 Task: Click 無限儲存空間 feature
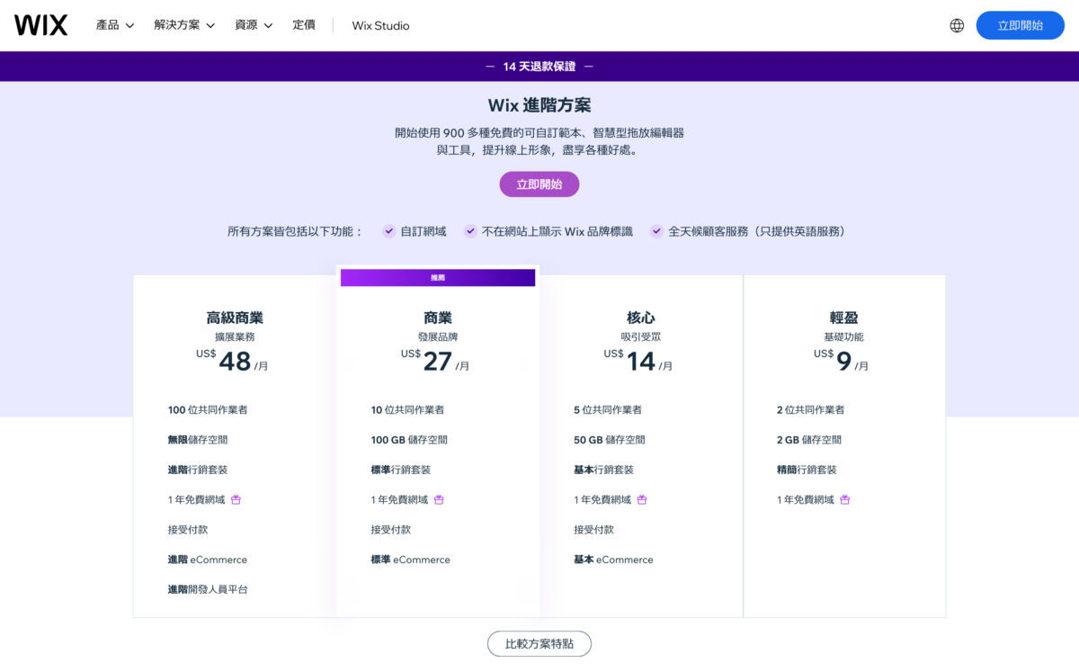coord(198,440)
